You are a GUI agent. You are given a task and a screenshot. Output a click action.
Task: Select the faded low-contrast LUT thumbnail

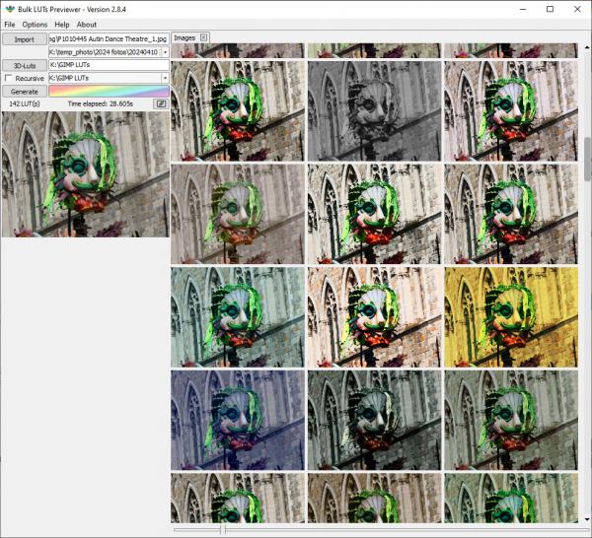coord(238,214)
